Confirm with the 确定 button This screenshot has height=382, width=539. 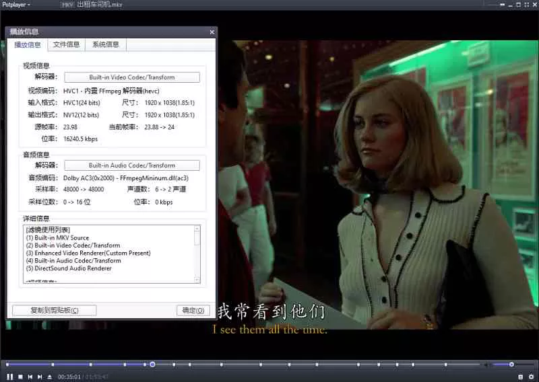point(193,310)
